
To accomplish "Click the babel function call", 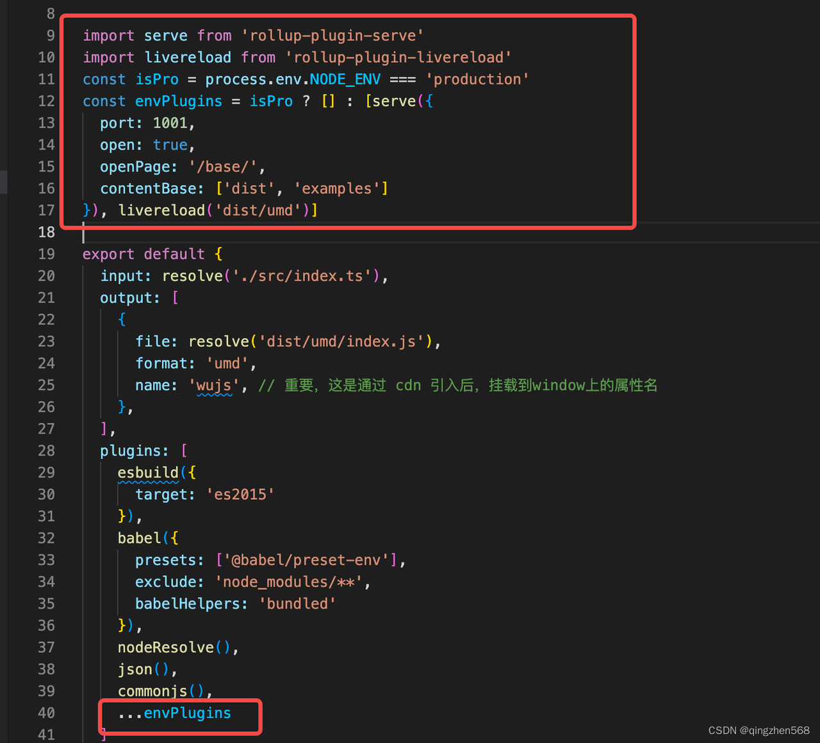I will click(x=139, y=538).
